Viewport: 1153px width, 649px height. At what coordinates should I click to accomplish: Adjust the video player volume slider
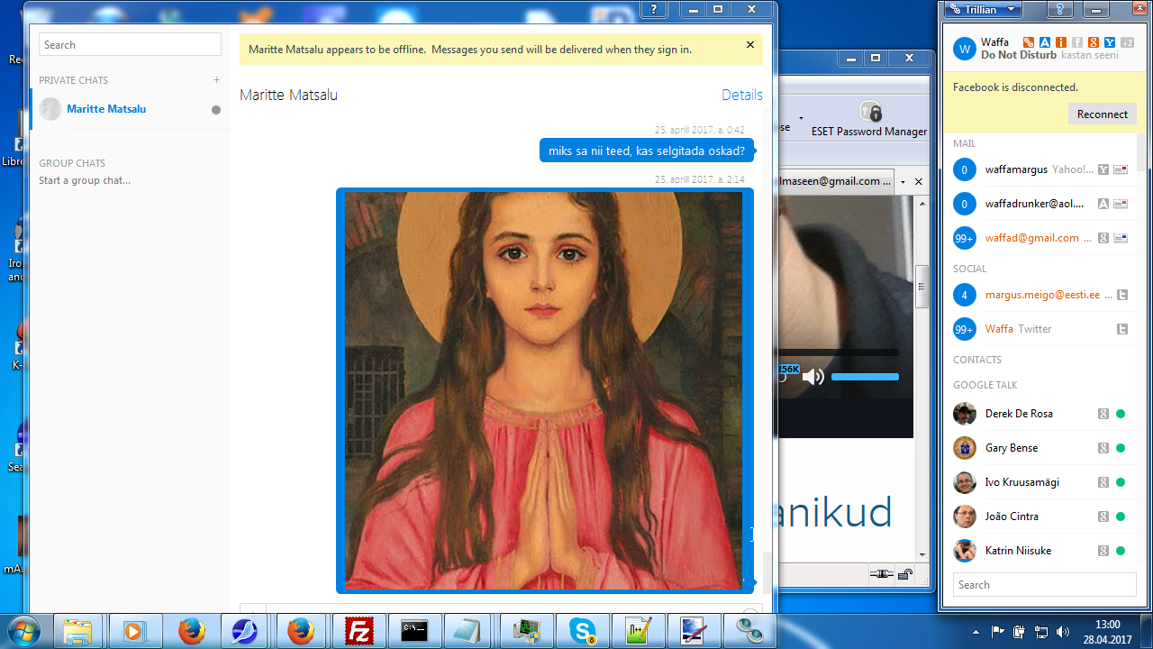[x=865, y=377]
